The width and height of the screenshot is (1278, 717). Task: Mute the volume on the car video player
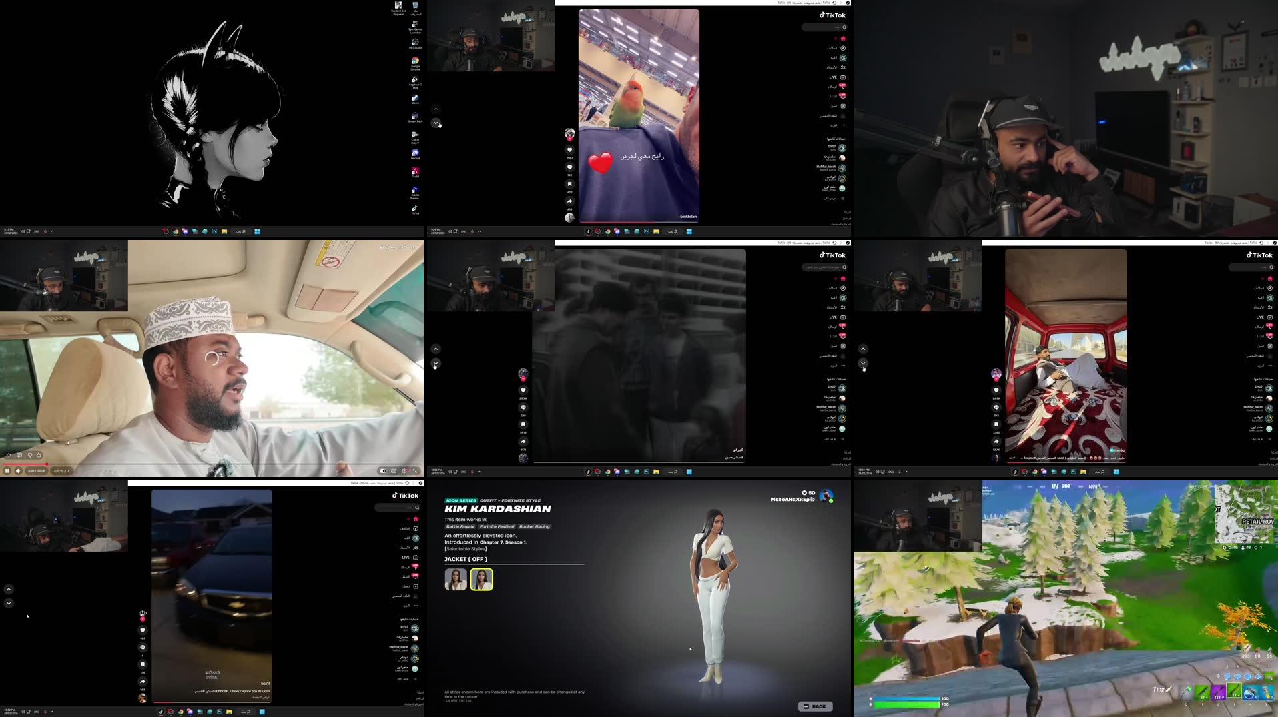18,471
